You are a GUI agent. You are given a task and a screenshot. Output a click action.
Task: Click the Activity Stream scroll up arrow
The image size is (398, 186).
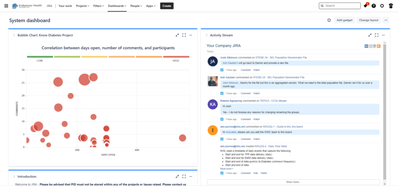coord(385,43)
